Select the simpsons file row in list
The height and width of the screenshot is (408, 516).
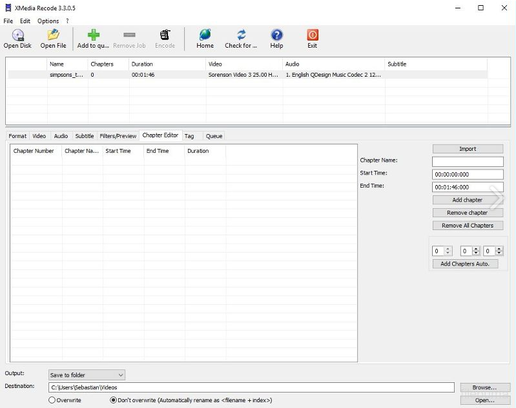click(194, 75)
